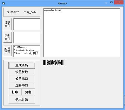Minimize the demo window
This screenshot has width=125, height=110.
point(106,3)
